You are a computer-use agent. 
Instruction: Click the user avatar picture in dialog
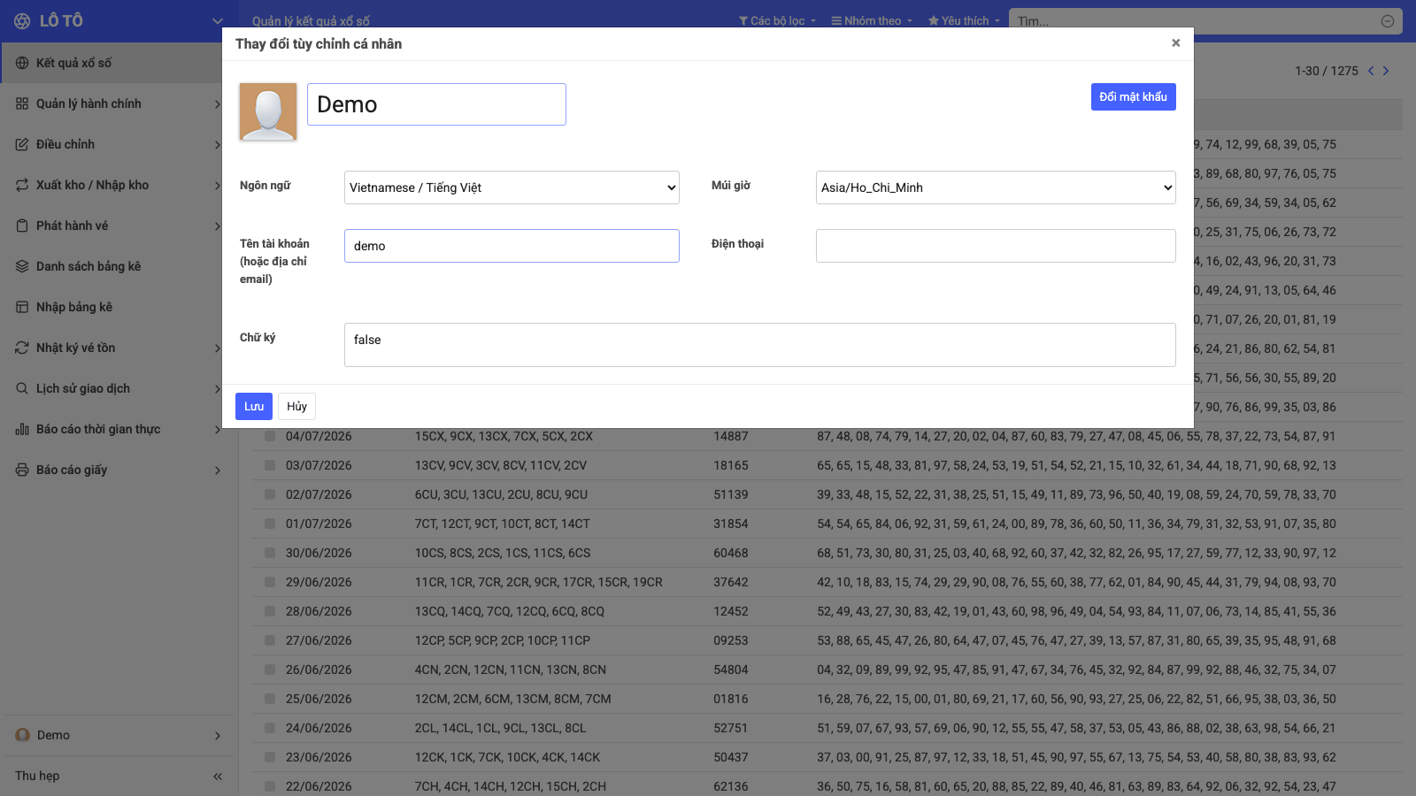268,111
